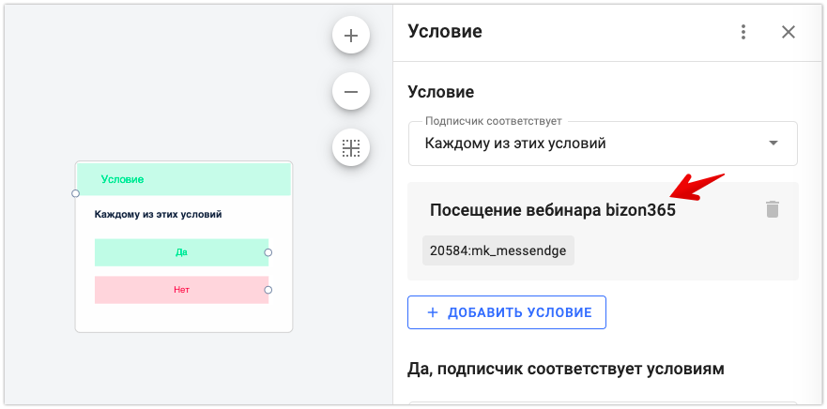Click the input connector circle on node's left edge
The image size is (827, 409).
tap(75, 193)
